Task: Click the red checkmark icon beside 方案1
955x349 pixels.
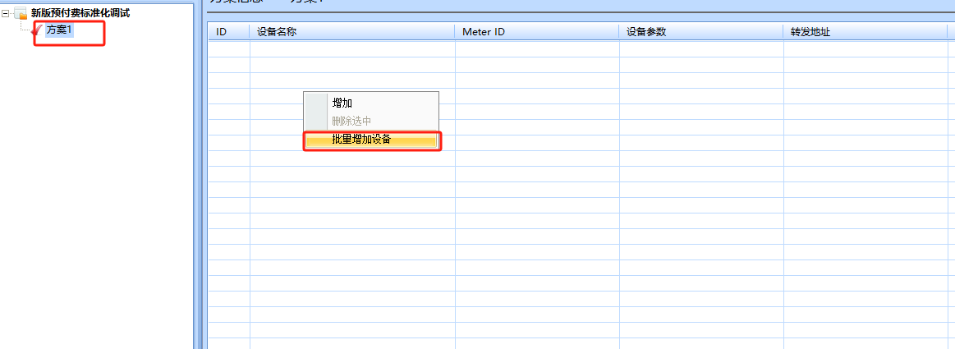Action: pyautogui.click(x=37, y=30)
